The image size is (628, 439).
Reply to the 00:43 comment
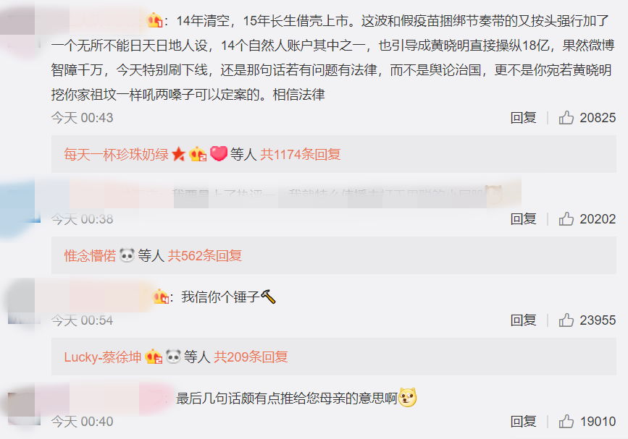coord(524,118)
